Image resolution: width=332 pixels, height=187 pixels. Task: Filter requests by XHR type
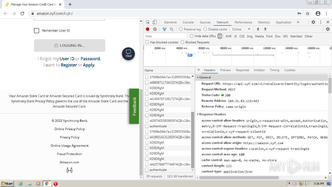pyautogui.click(x=228, y=36)
